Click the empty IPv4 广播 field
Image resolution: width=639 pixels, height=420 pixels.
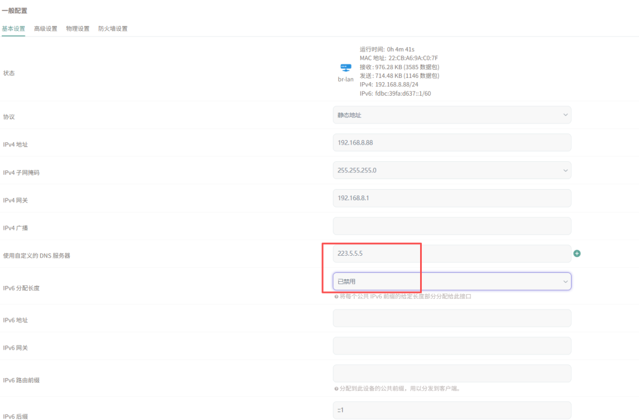pyautogui.click(x=451, y=226)
